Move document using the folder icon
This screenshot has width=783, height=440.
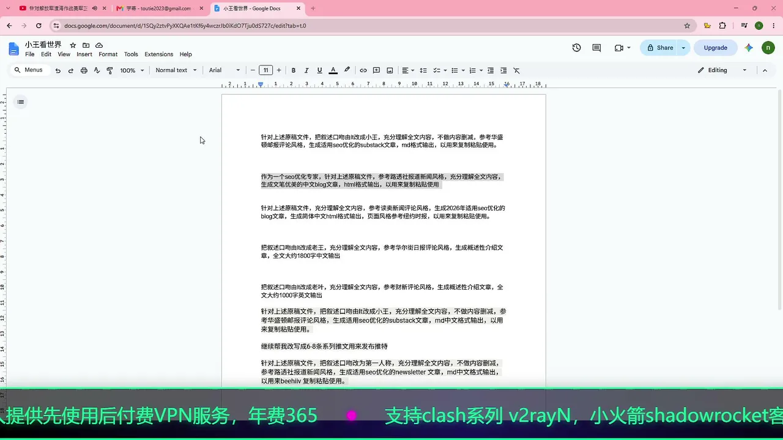86,45
